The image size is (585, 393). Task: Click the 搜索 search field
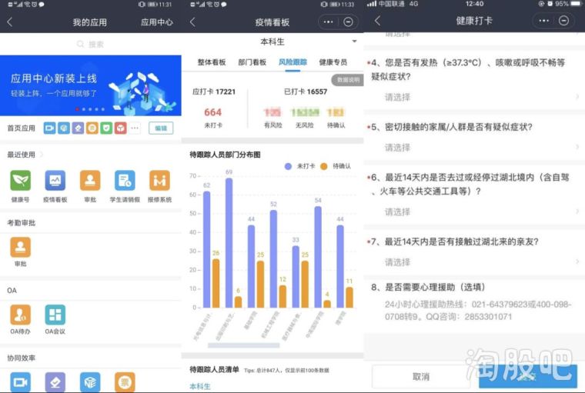pos(91,45)
